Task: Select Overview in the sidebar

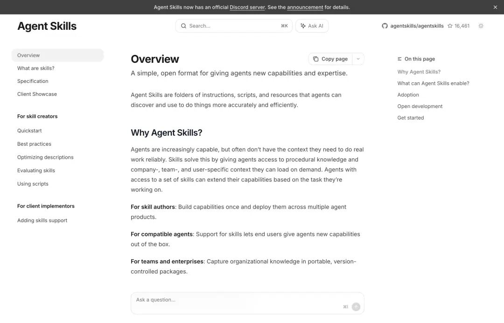Action: (x=57, y=55)
